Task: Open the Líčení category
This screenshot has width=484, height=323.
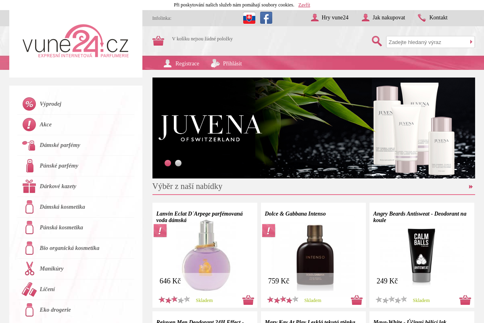Action: point(47,289)
